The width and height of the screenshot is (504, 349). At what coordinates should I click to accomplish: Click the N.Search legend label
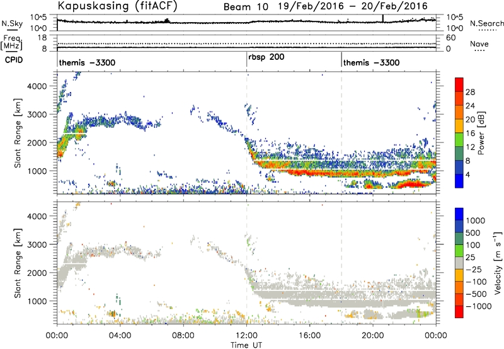[487, 23]
